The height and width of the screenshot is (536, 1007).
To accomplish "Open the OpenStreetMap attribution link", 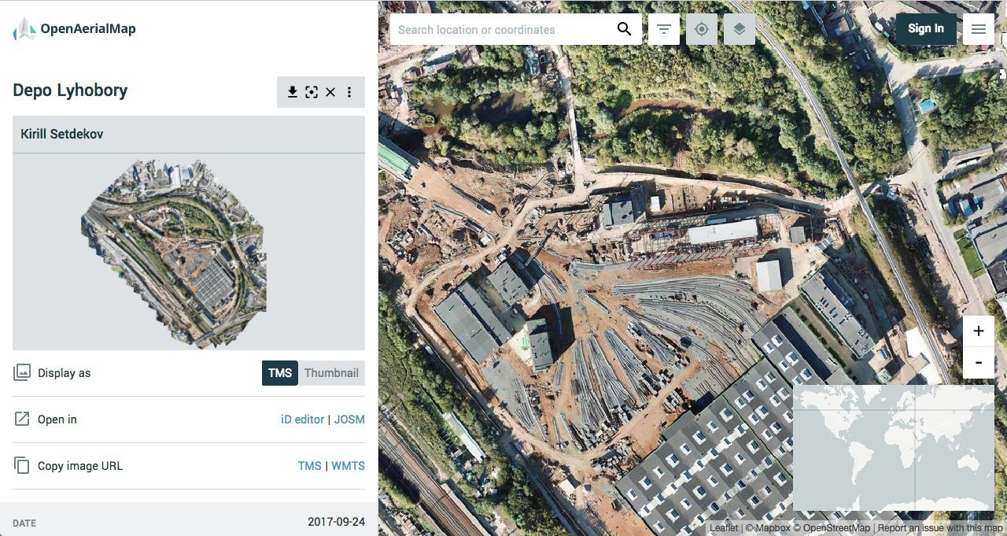I will (832, 528).
